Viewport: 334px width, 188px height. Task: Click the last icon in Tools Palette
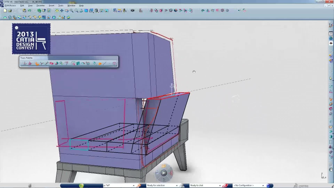[114, 63]
